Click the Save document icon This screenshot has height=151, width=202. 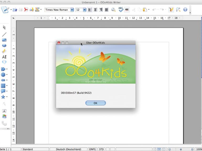20,10
